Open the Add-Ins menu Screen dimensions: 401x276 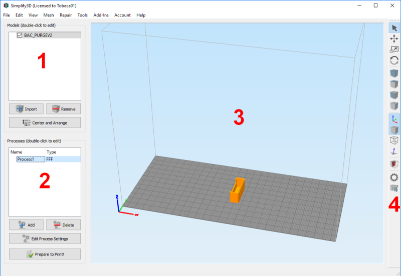pyautogui.click(x=101, y=15)
